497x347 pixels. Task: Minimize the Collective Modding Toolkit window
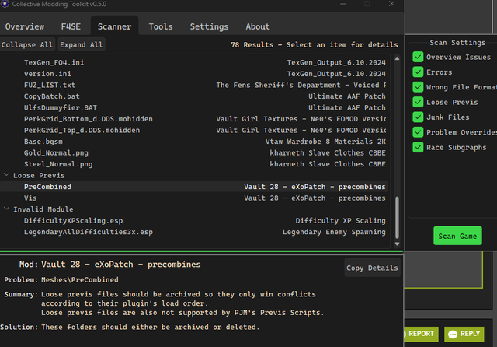click(342, 4)
